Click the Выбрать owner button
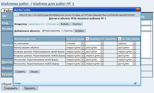The image size is (154, 93). coord(65,24)
